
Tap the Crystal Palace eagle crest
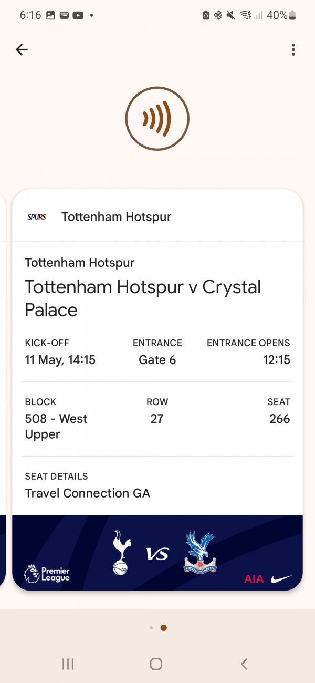click(200, 552)
